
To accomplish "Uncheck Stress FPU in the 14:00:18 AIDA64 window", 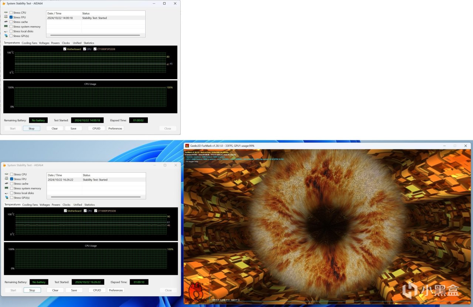I will point(11,17).
